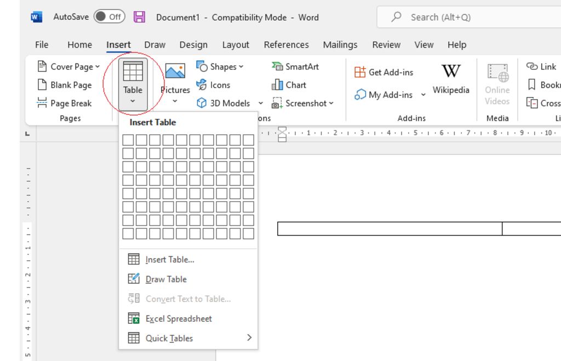Click the Save icon in title bar
Image resolution: width=561 pixels, height=361 pixels.
pos(140,17)
